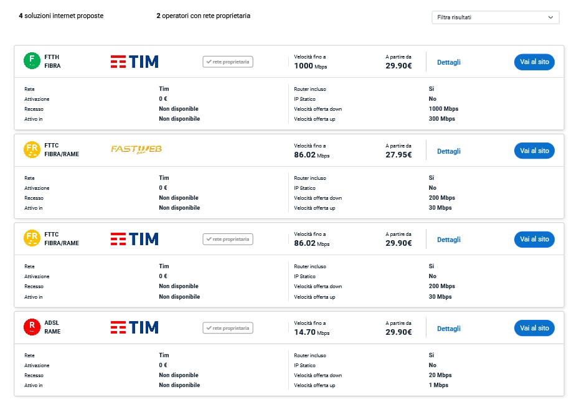Click the FR icon on TIM FTTC offer
The width and height of the screenshot is (574, 402).
click(32, 239)
